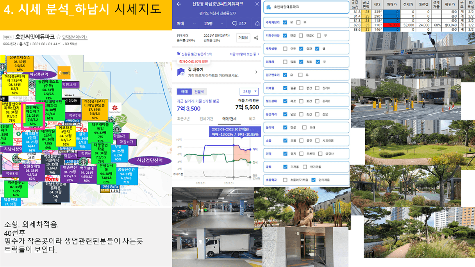The height and width of the screenshot is (267, 475).
Task: Check 많음 in the 외제차 row
Action: pyautogui.click(x=285, y=62)
